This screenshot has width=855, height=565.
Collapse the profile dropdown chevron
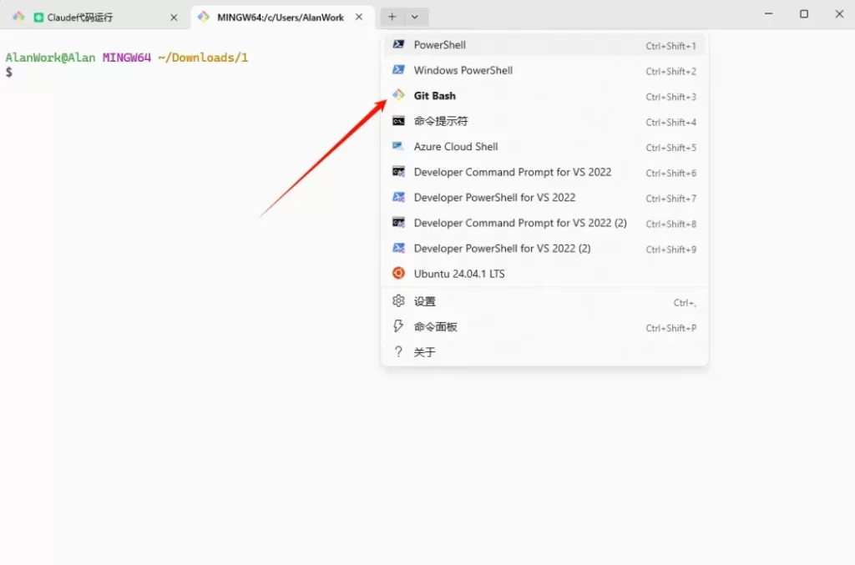tap(415, 17)
